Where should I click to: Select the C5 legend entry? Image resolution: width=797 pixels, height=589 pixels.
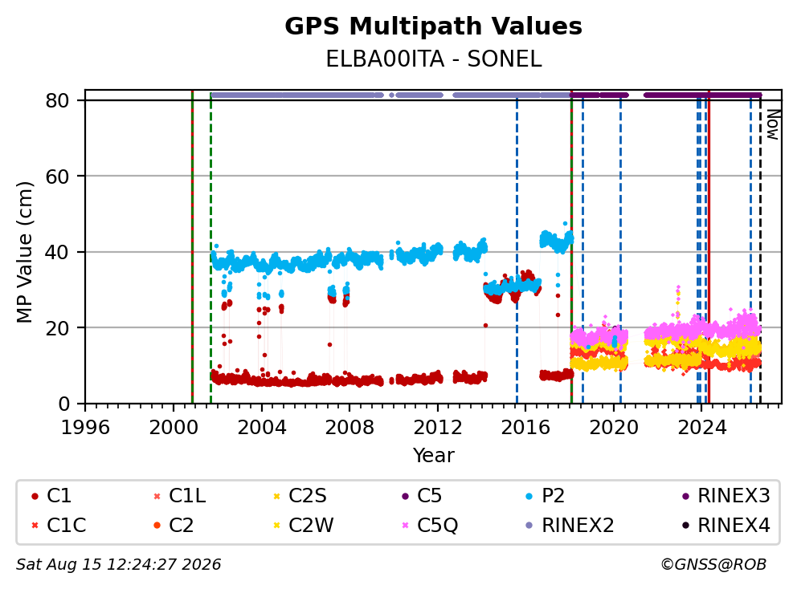pos(422,496)
